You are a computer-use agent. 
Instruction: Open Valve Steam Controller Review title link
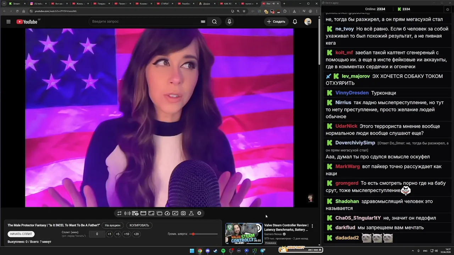(x=286, y=227)
